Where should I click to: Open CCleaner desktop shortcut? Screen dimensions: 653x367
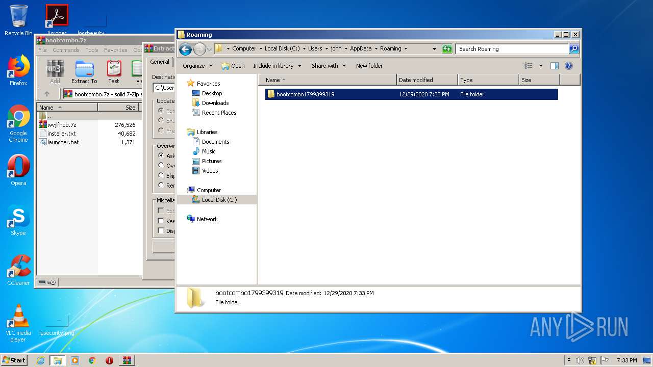point(18,270)
